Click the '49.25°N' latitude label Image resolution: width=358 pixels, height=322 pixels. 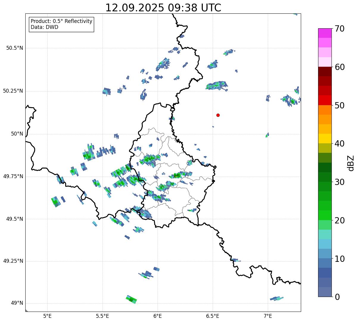[x=13, y=261]
